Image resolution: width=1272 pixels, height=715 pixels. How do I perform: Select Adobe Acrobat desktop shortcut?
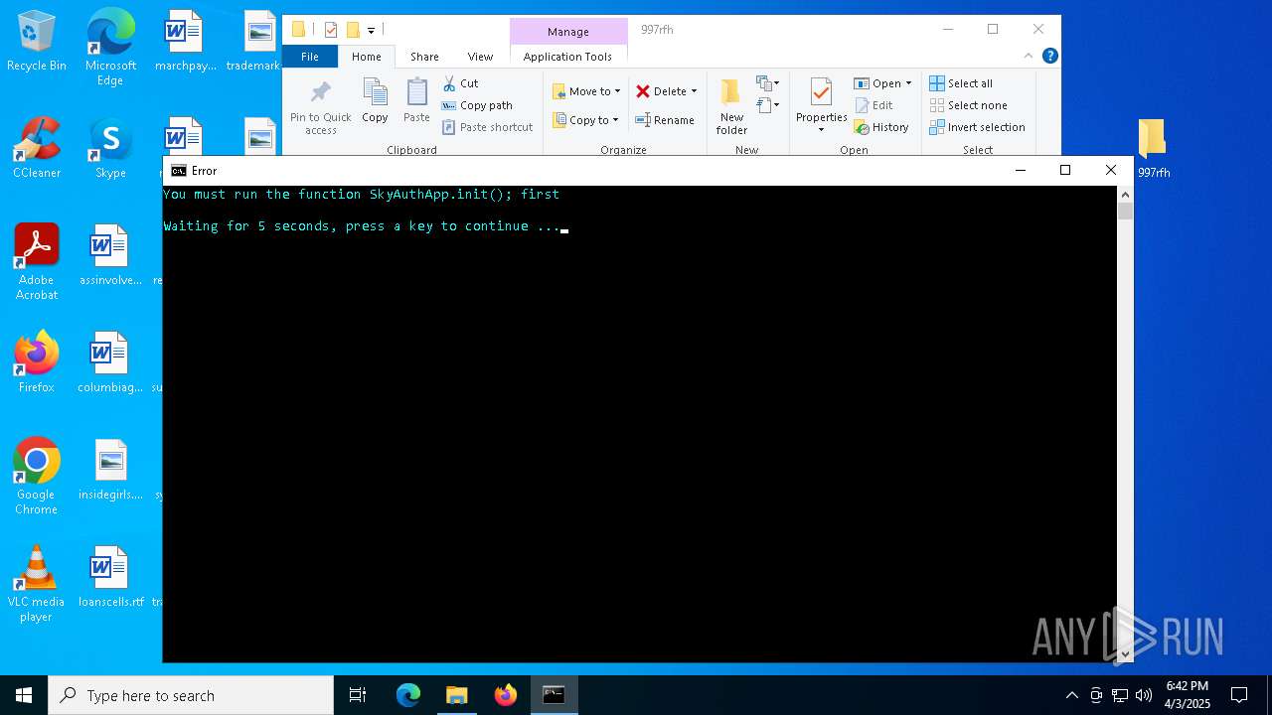[37, 262]
